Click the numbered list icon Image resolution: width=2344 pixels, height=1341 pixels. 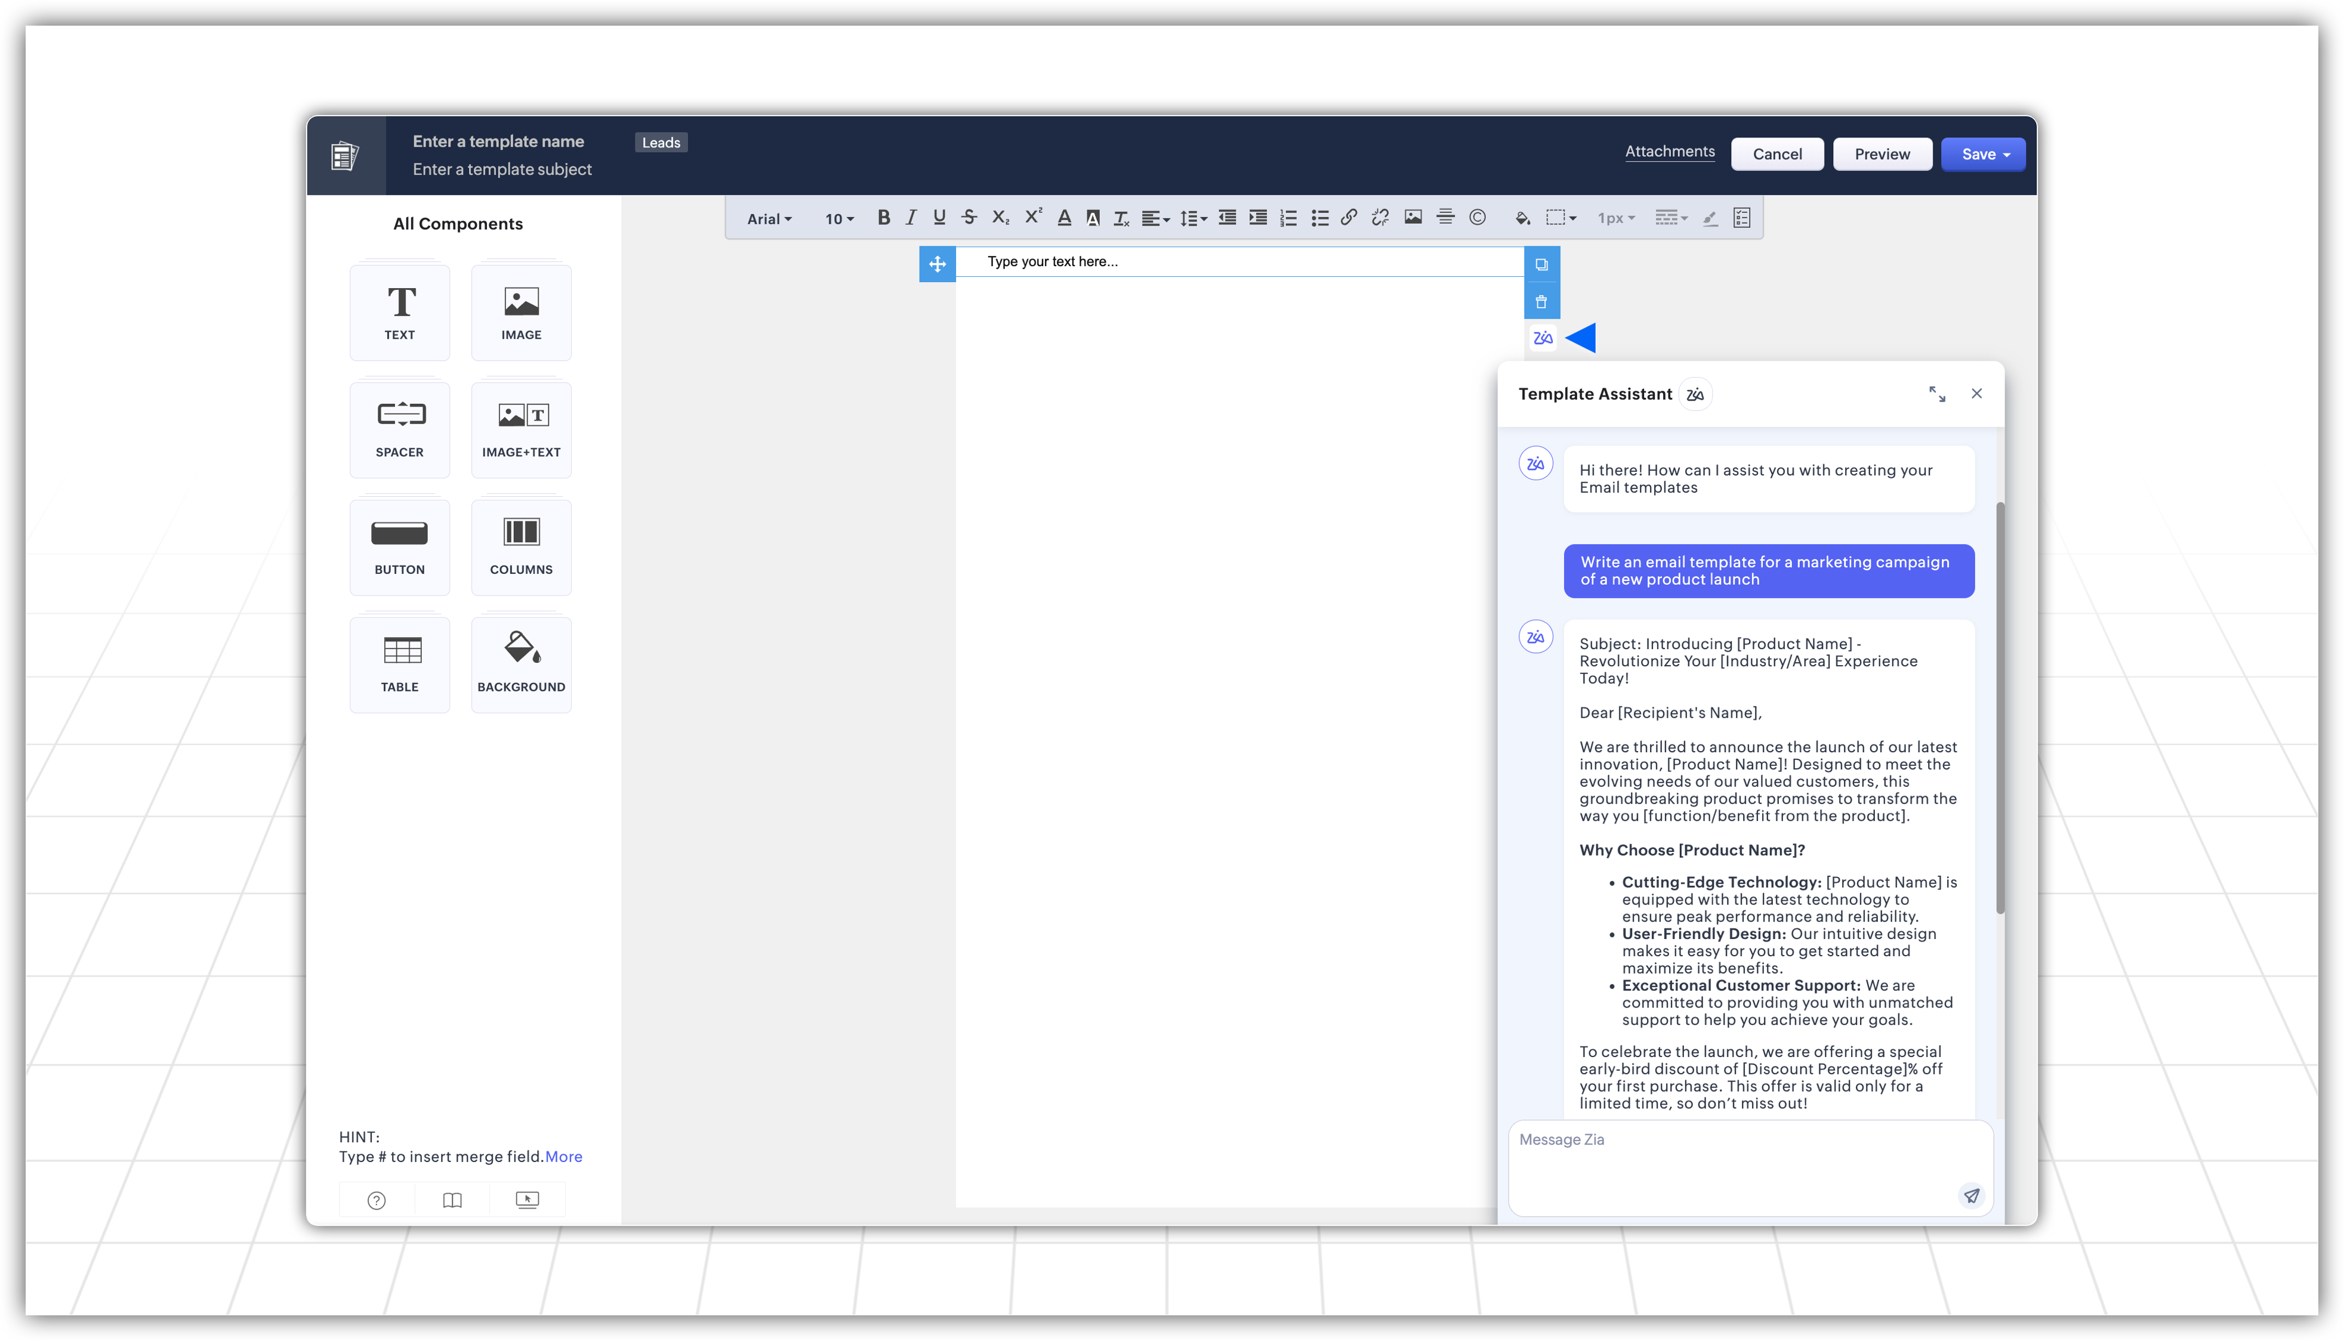[1288, 218]
